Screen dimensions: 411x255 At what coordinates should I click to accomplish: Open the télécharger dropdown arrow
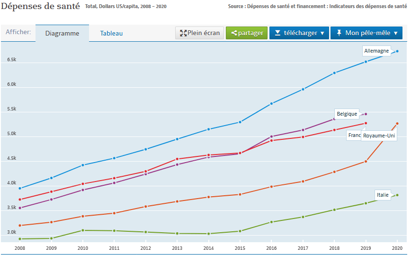(322, 33)
